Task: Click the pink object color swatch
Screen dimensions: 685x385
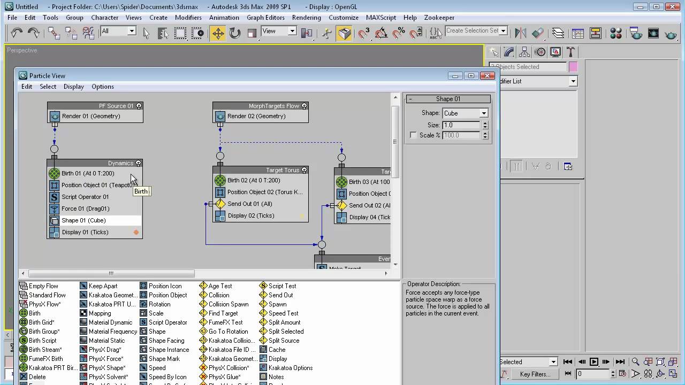Action: pos(573,67)
